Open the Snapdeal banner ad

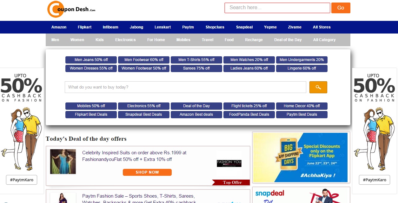pos(301,195)
